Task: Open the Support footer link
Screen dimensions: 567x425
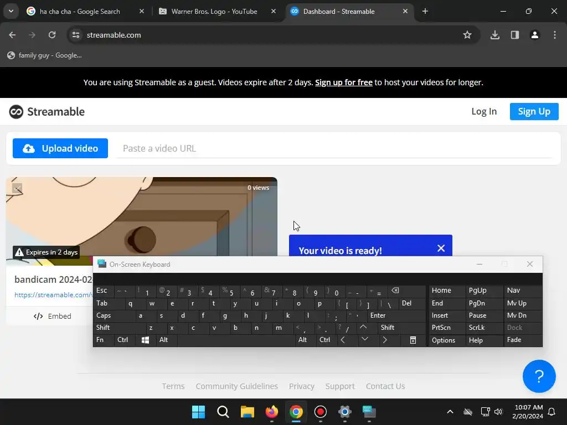Action: [340, 386]
